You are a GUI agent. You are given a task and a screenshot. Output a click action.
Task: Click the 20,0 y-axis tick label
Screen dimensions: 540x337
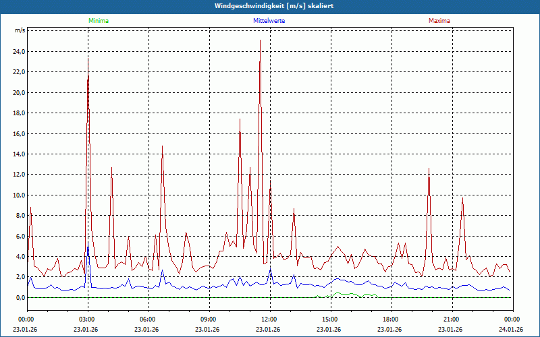(19, 93)
